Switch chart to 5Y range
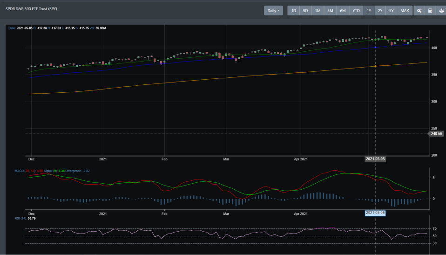Screen dimensions: 446x255 pyautogui.click(x=392, y=11)
